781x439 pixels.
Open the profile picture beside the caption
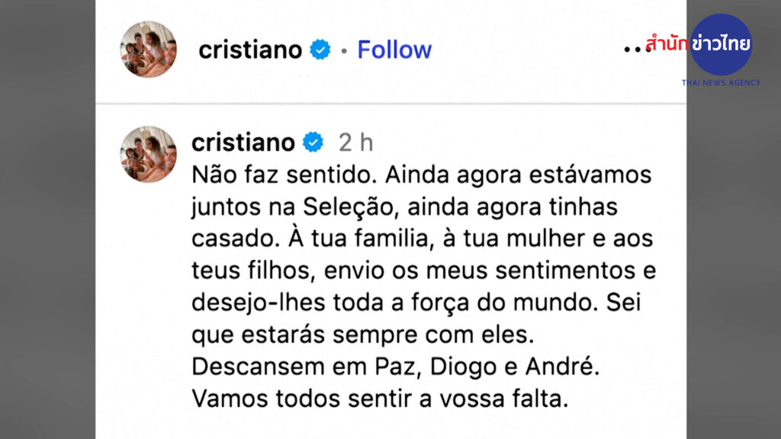point(149,155)
